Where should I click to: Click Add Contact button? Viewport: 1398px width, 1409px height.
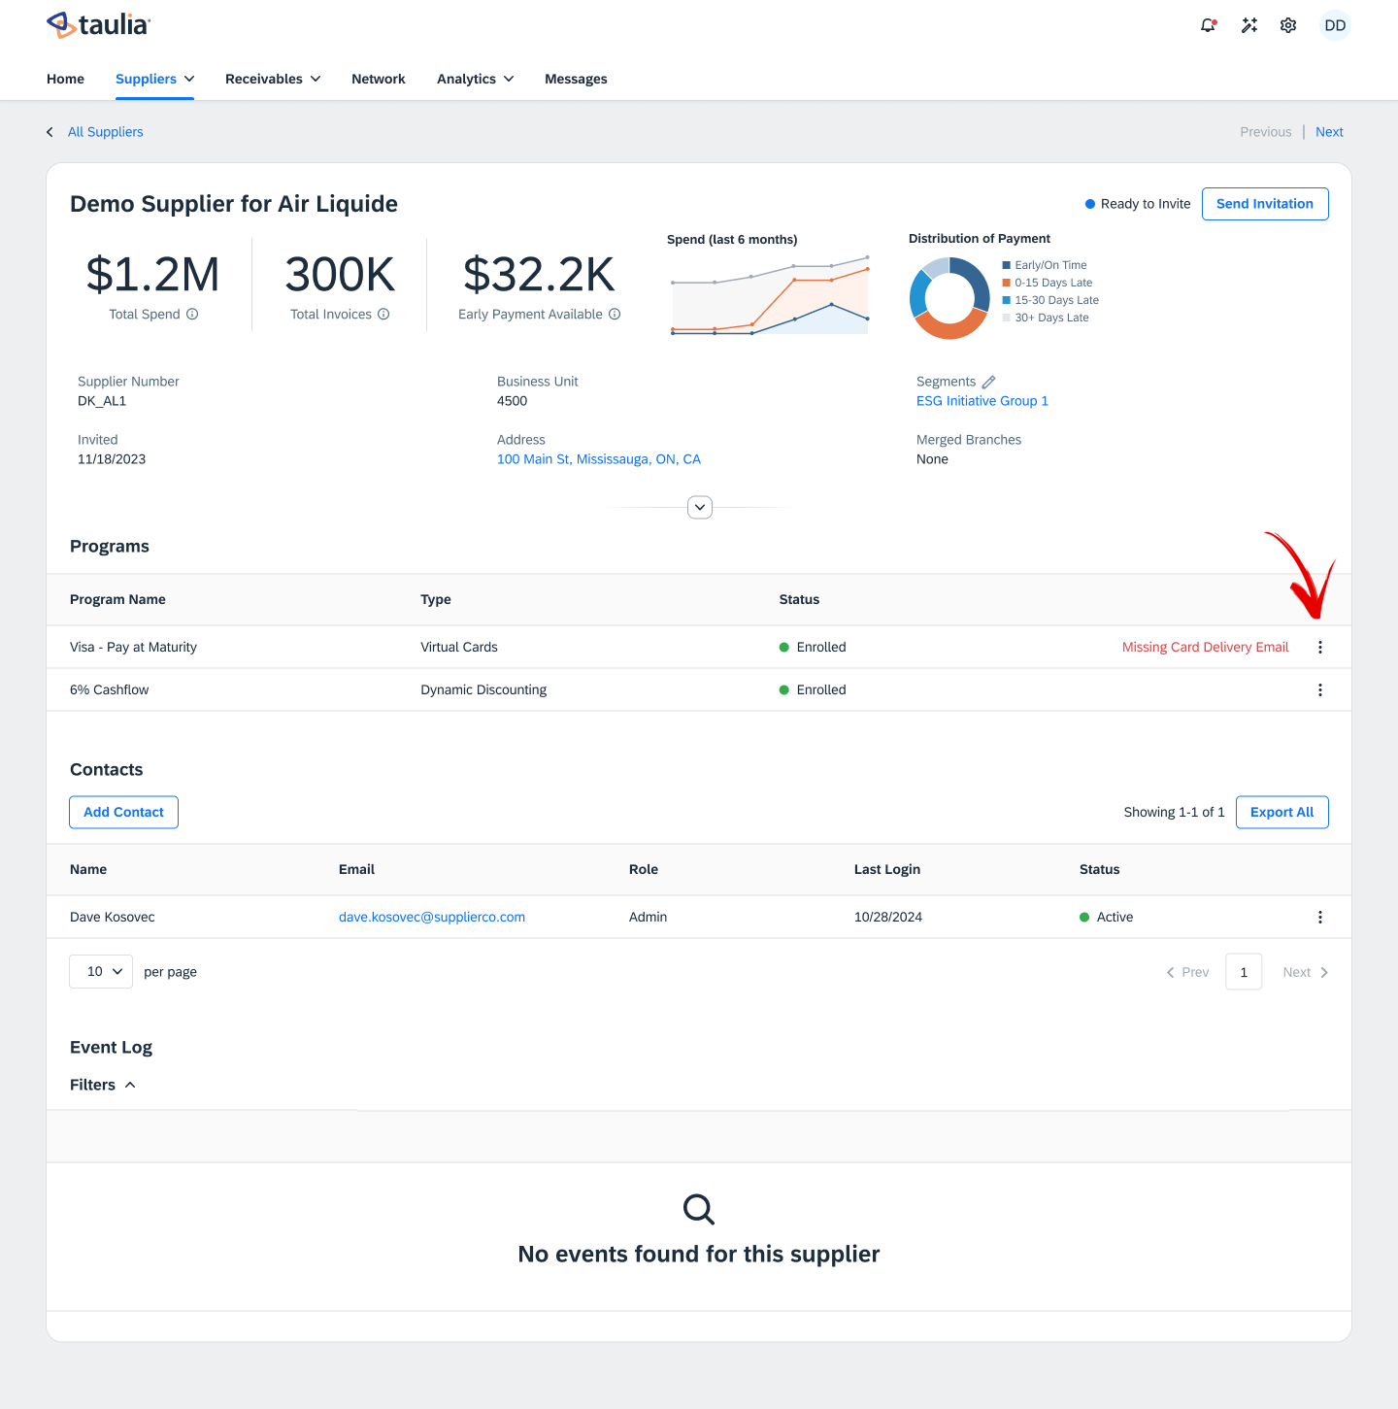click(123, 812)
